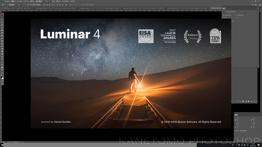Viewport: 262px width, 147px height.
Task: Click the search icon at top right
Action: click(252, 5)
